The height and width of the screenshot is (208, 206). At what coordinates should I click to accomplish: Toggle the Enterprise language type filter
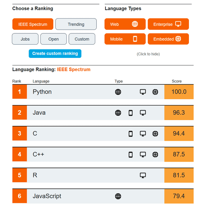click(168, 24)
